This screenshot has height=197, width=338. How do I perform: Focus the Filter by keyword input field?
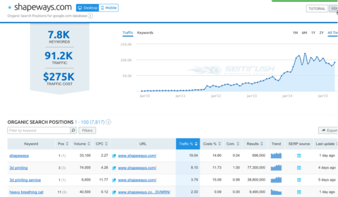coord(39,130)
